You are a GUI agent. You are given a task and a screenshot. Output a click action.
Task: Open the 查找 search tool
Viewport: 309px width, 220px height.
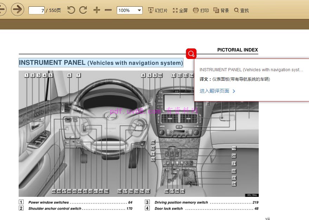click(x=241, y=10)
